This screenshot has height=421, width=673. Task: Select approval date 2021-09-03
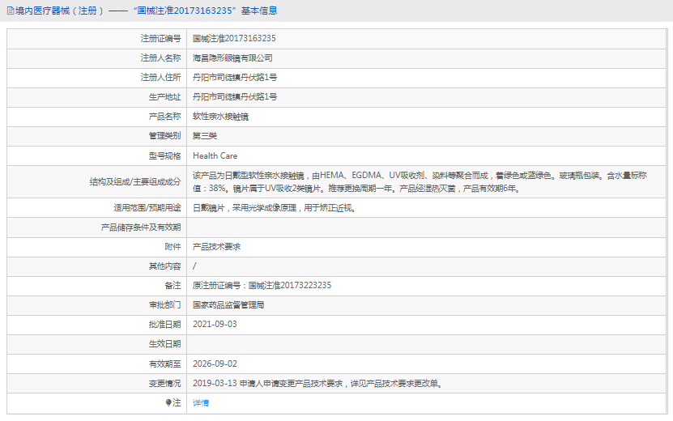[215, 325]
